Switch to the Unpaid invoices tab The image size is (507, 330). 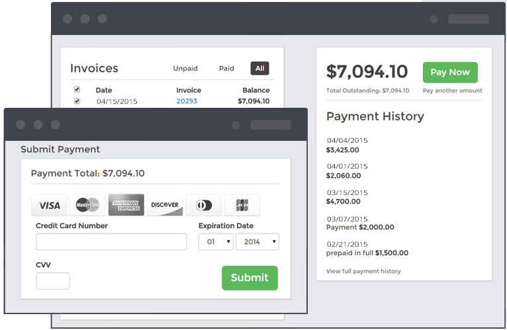pos(185,69)
